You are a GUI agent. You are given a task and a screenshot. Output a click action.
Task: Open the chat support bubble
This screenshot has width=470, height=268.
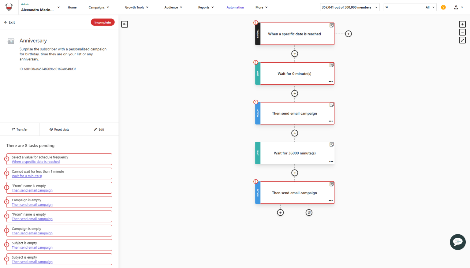[x=457, y=242]
